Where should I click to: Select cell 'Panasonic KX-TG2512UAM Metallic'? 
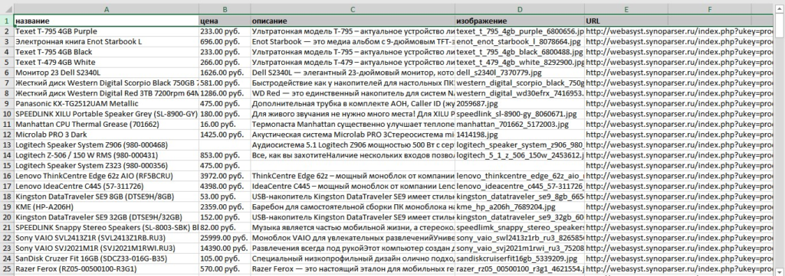click(106, 103)
